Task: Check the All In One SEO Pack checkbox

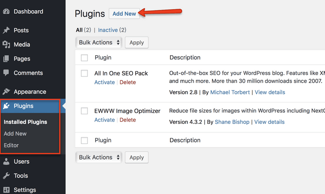Action: click(84, 73)
